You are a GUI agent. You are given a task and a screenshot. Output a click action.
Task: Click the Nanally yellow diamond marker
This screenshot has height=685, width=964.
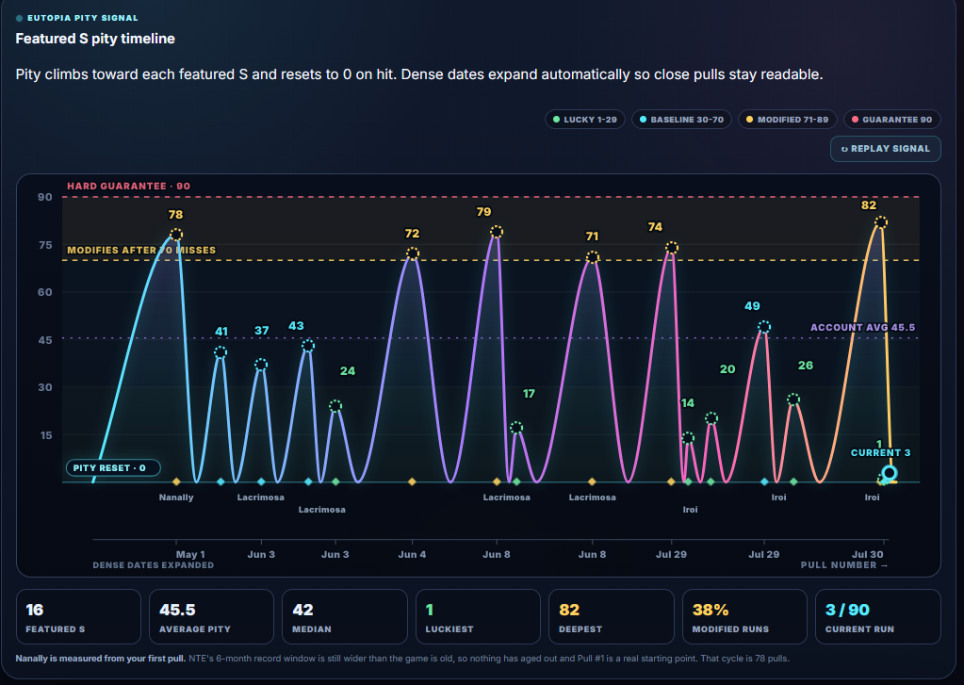tap(176, 481)
